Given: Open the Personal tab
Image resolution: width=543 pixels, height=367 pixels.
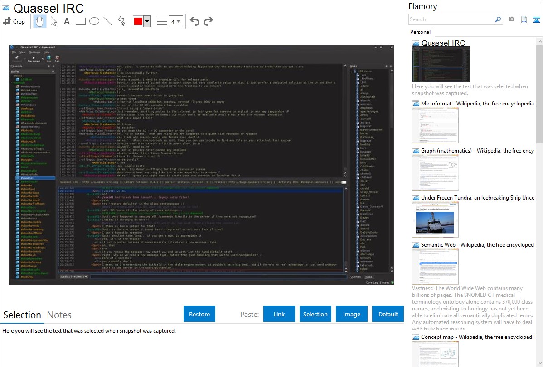Looking at the screenshot, I should 420,32.
